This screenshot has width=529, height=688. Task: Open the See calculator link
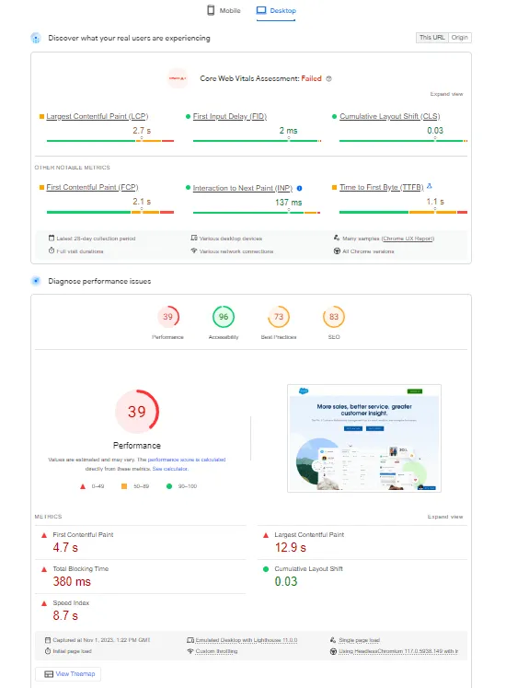click(x=170, y=469)
